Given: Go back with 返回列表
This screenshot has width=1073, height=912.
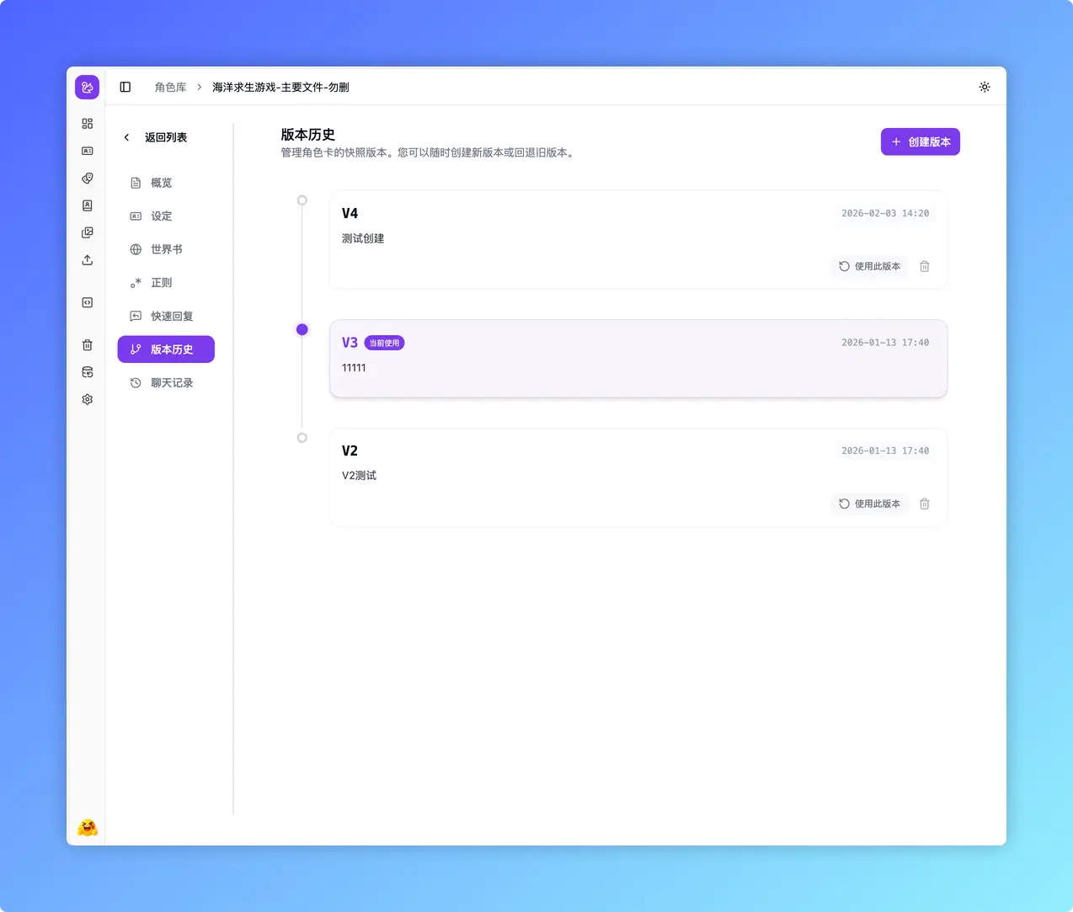Looking at the screenshot, I should pos(157,137).
